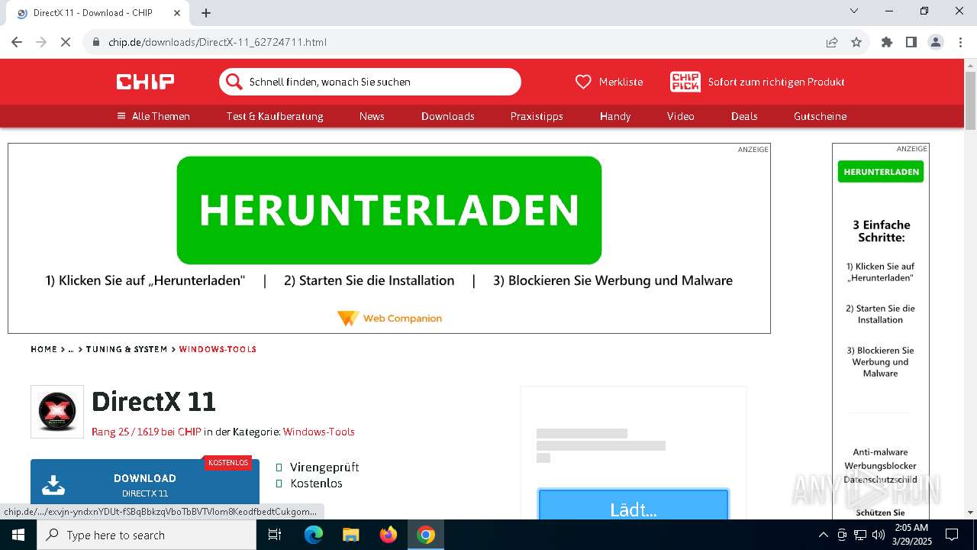Open the notifications center icon

point(952,535)
